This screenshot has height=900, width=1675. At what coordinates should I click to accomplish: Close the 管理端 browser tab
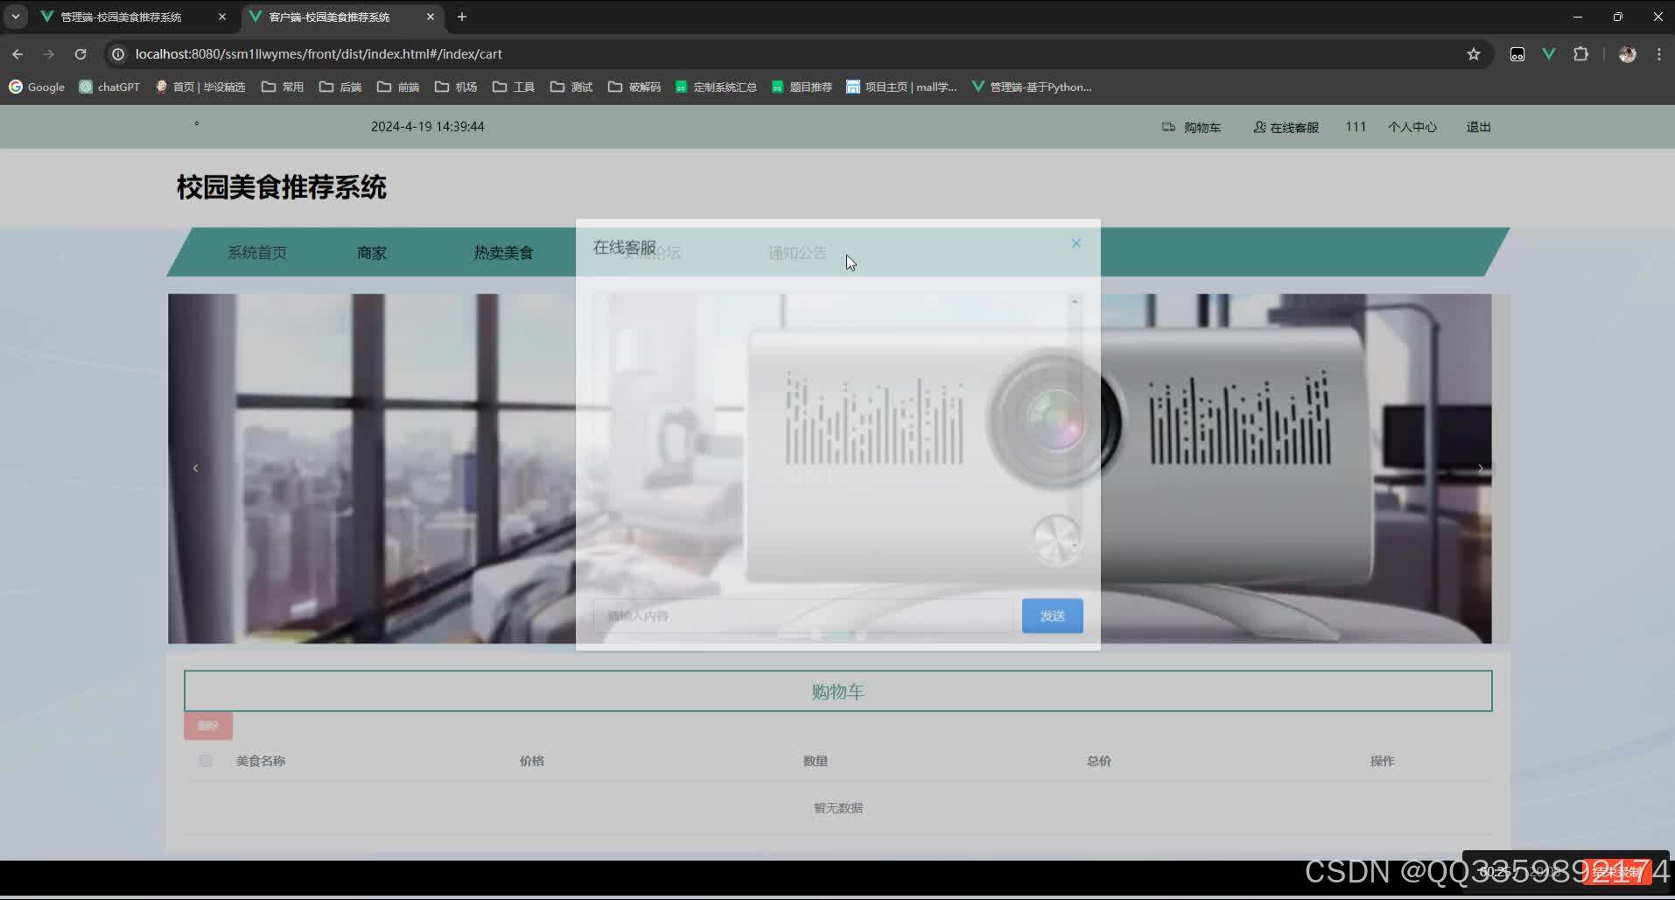[222, 17]
